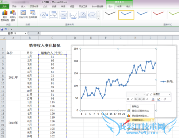179x138 pixels.
Task: Click decrease font size icon in mini toolbar
Action: pyautogui.click(x=151, y=95)
